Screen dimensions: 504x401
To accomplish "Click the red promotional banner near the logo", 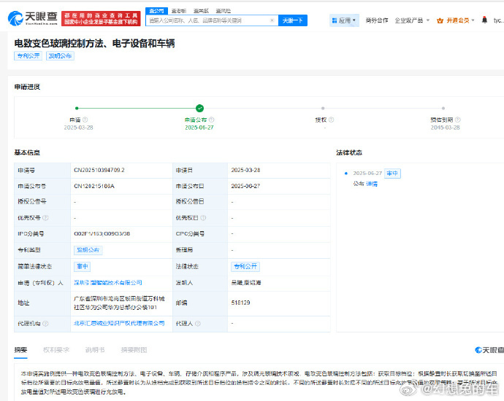I will pos(101,18).
